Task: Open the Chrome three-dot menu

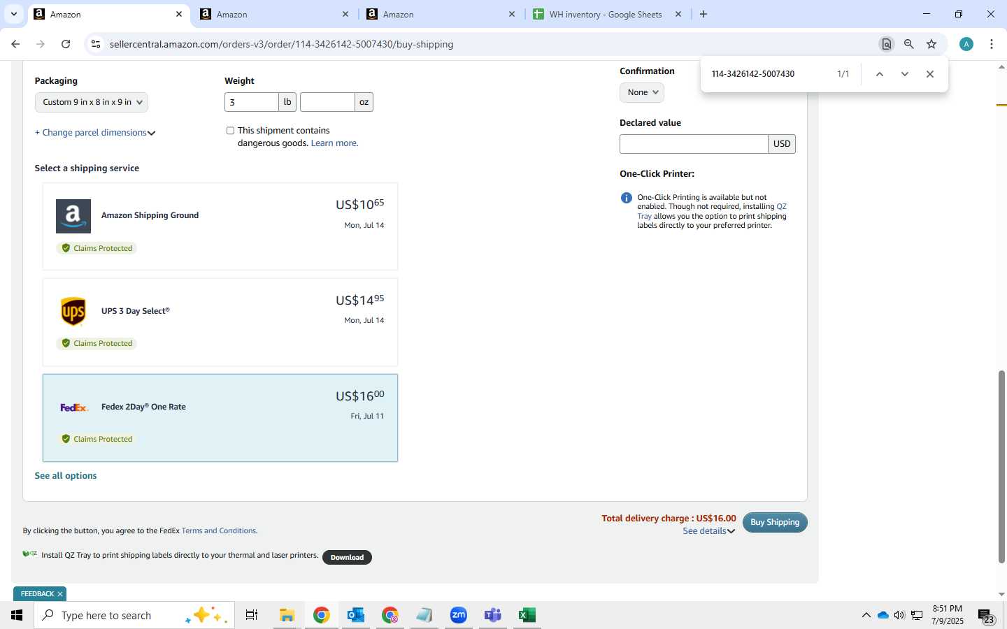Action: (992, 44)
